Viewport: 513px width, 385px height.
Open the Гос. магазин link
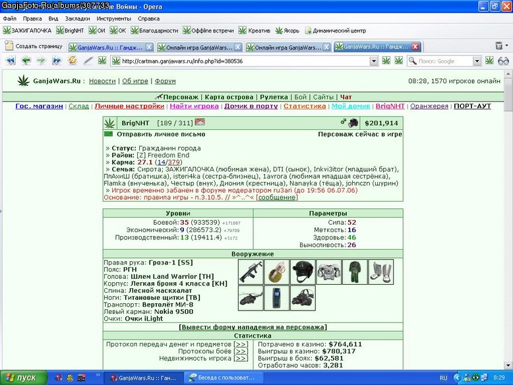[x=40, y=106]
